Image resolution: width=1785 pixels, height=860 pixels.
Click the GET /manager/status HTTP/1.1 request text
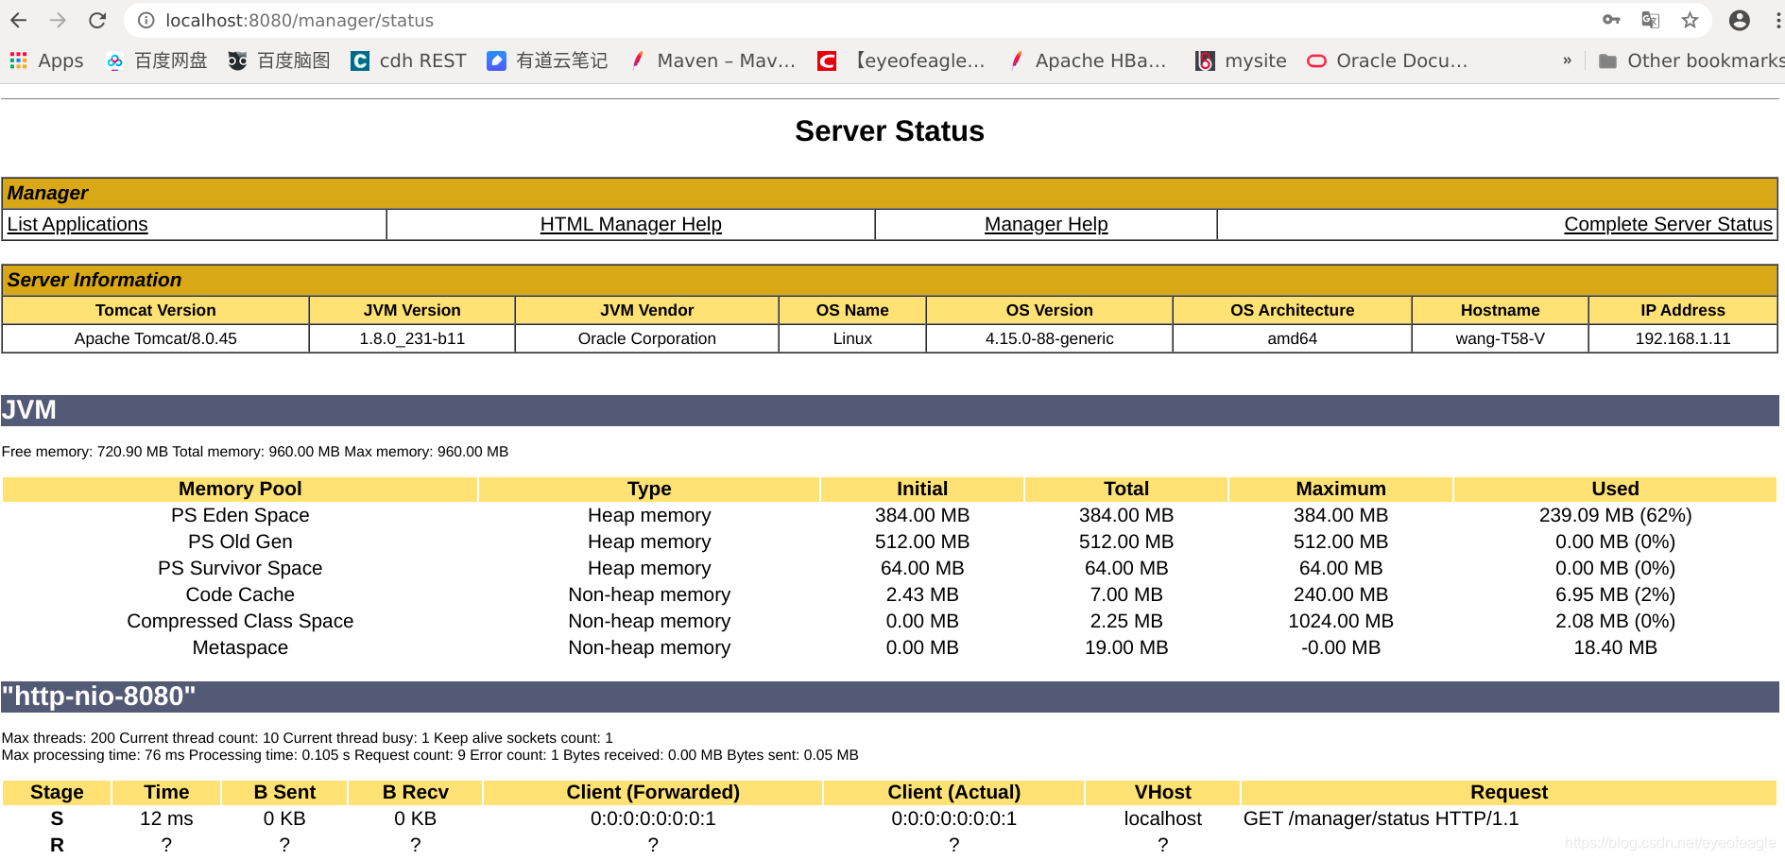pos(1381,818)
